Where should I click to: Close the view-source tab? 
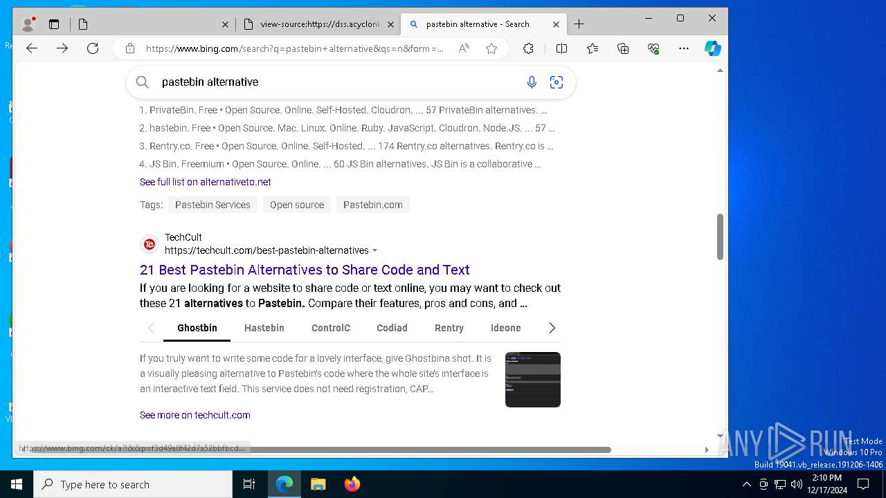(391, 24)
